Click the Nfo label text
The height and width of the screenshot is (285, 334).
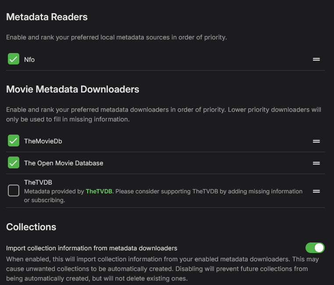[29, 60]
